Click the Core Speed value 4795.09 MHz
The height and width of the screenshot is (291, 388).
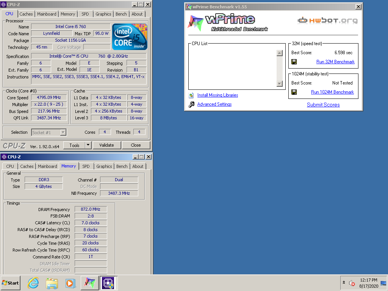click(49, 97)
